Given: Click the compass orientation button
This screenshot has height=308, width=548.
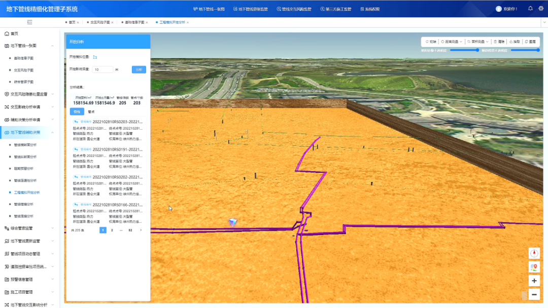Looking at the screenshot, I should (x=534, y=253).
